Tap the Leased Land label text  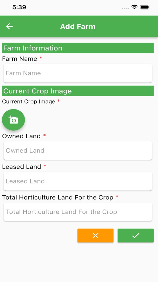[x=22, y=167]
